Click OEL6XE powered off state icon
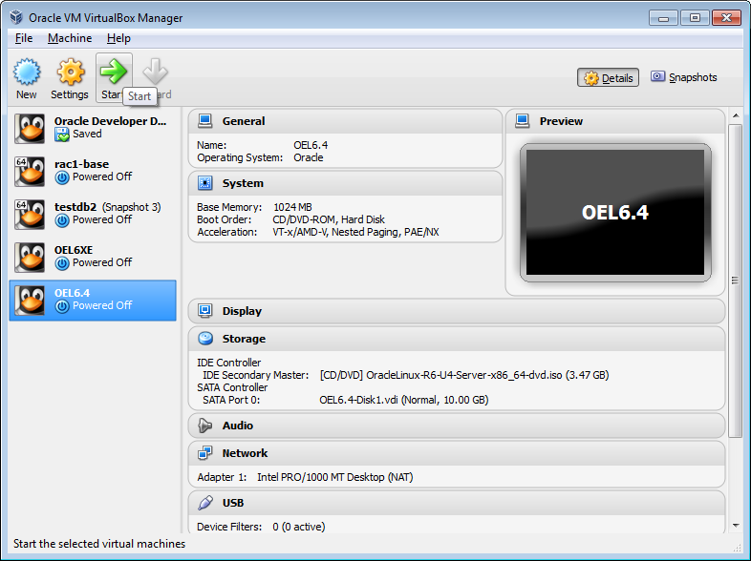This screenshot has height=561, width=751. 62,263
